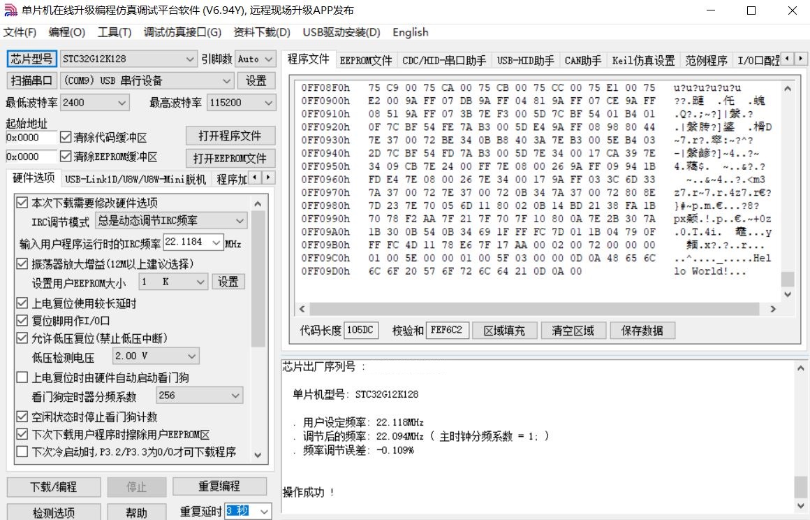The image size is (810, 520).
Task: Switch to the CAN助手 tab
Action: (582, 61)
